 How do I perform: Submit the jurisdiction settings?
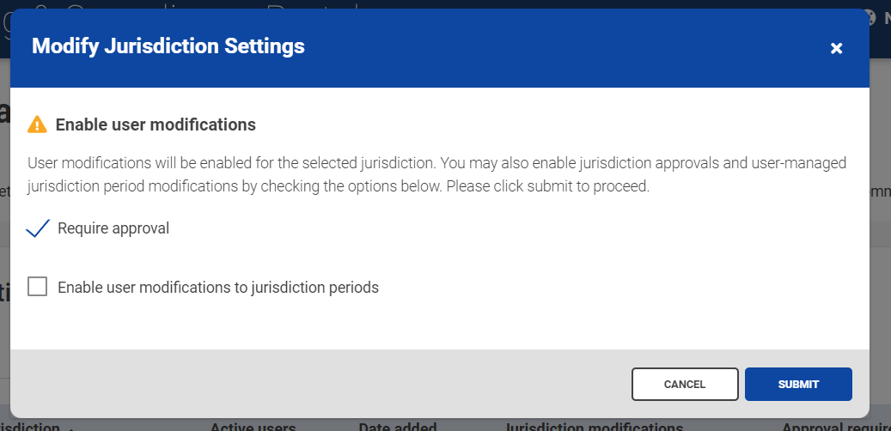(x=797, y=384)
